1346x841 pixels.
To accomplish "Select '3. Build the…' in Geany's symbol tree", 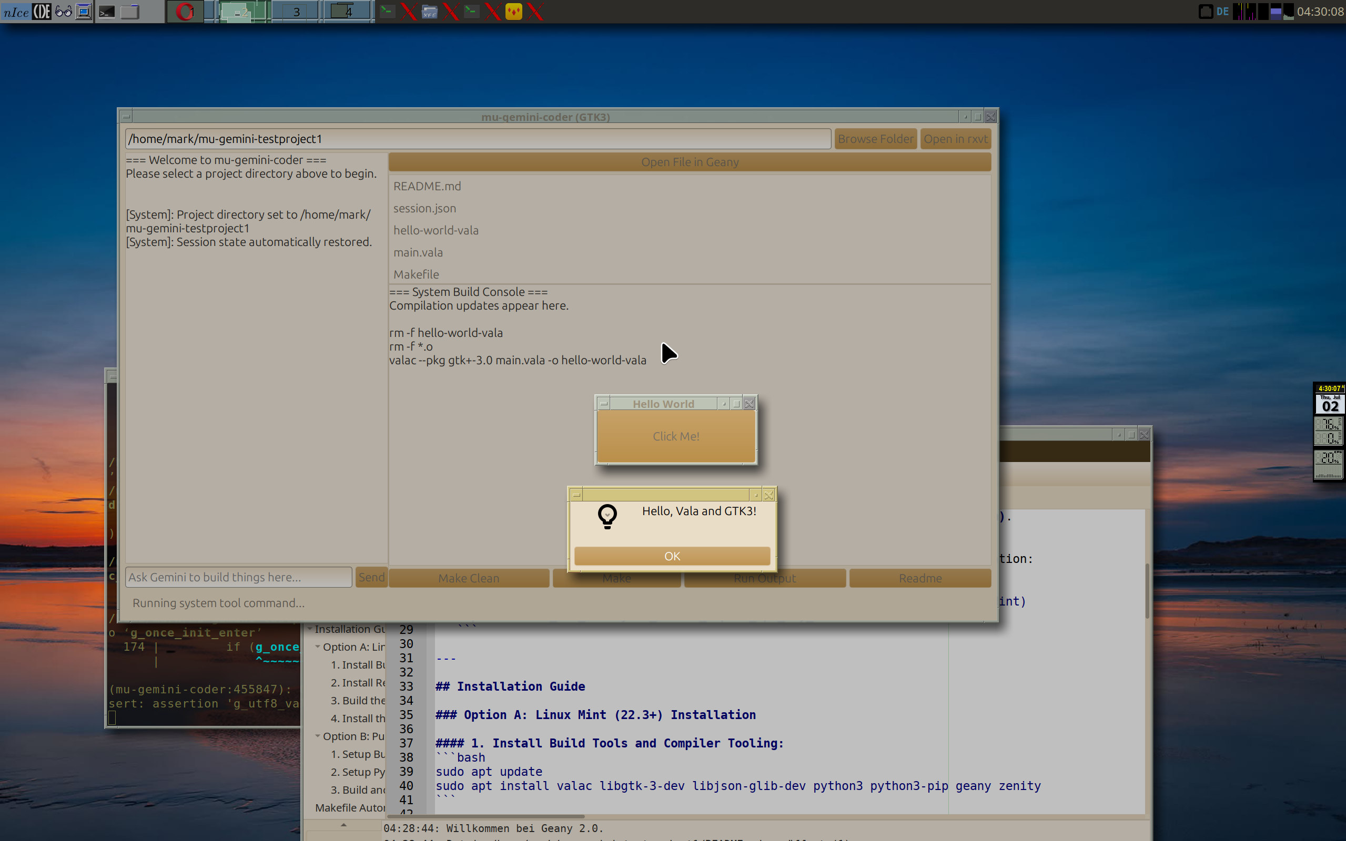I will [x=358, y=701].
